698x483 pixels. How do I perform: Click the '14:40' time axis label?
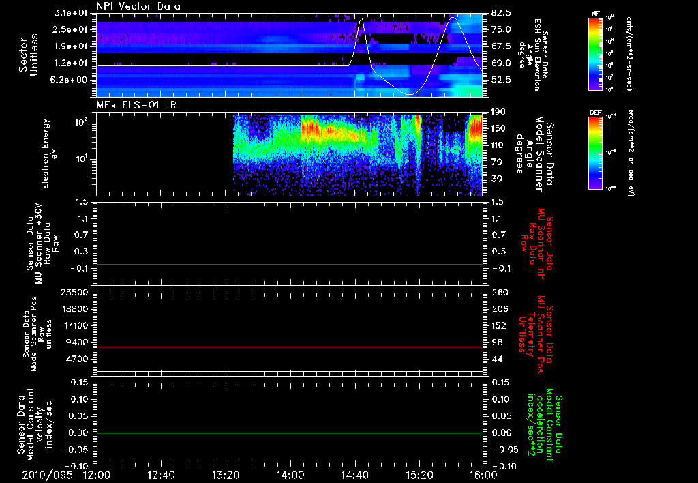(x=354, y=475)
